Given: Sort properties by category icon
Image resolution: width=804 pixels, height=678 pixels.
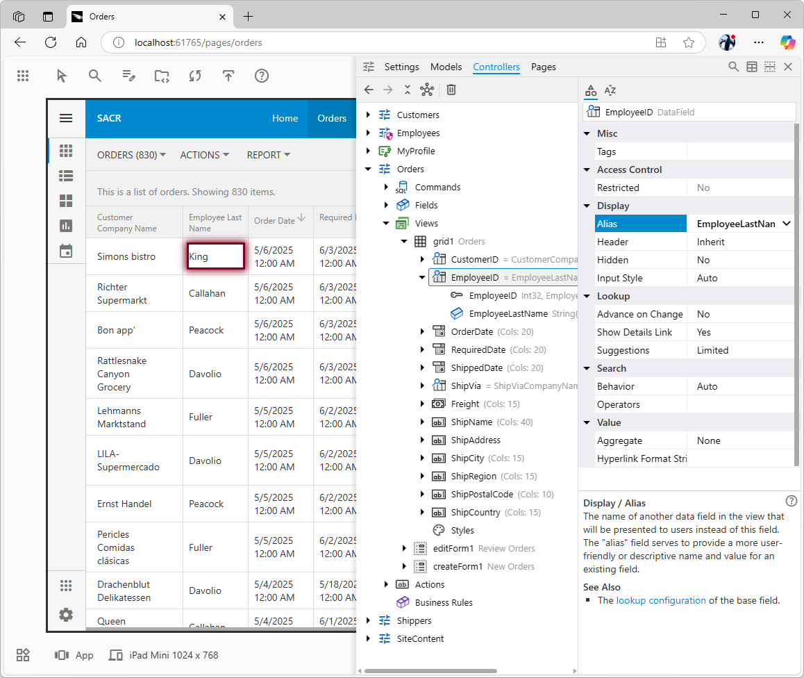Looking at the screenshot, I should (591, 91).
